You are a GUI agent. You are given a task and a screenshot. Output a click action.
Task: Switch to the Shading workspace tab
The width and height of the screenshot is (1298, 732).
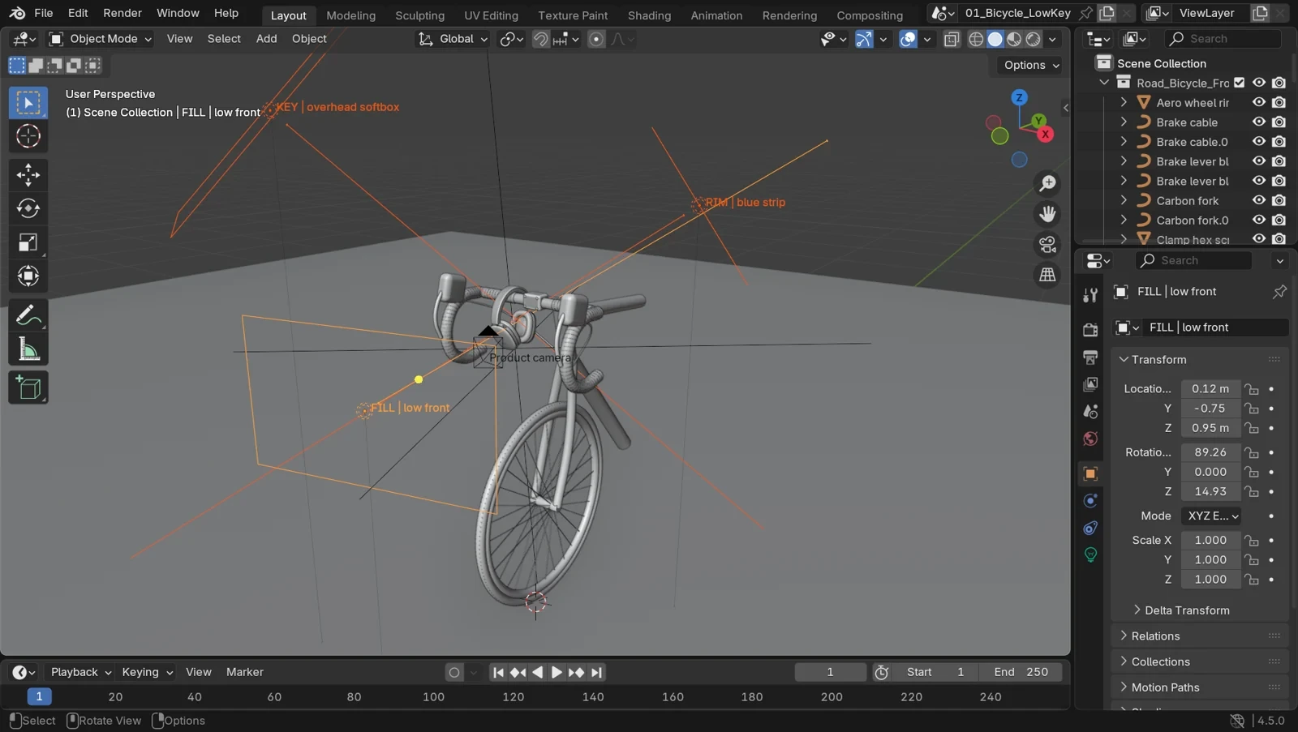(649, 15)
